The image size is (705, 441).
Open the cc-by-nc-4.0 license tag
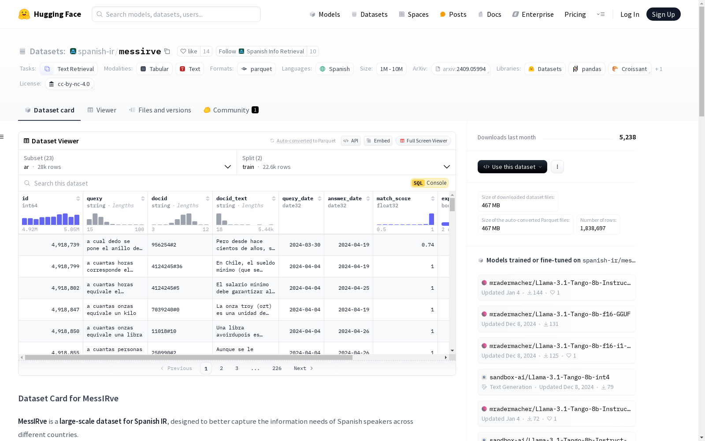[x=69, y=84]
